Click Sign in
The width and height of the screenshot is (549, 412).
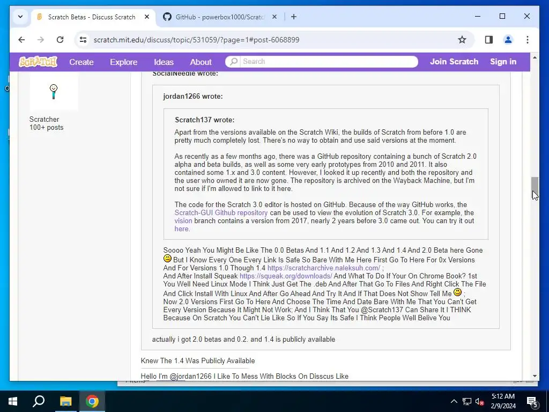(503, 62)
